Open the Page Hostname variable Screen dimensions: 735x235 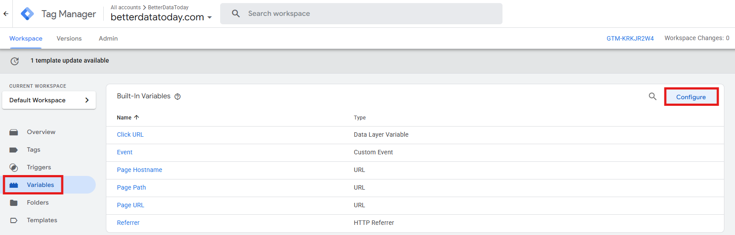click(x=139, y=170)
